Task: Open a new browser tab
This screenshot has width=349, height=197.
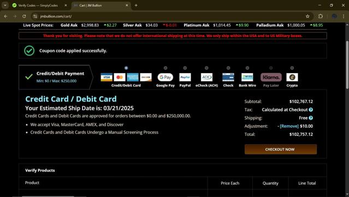Action: [x=136, y=5]
